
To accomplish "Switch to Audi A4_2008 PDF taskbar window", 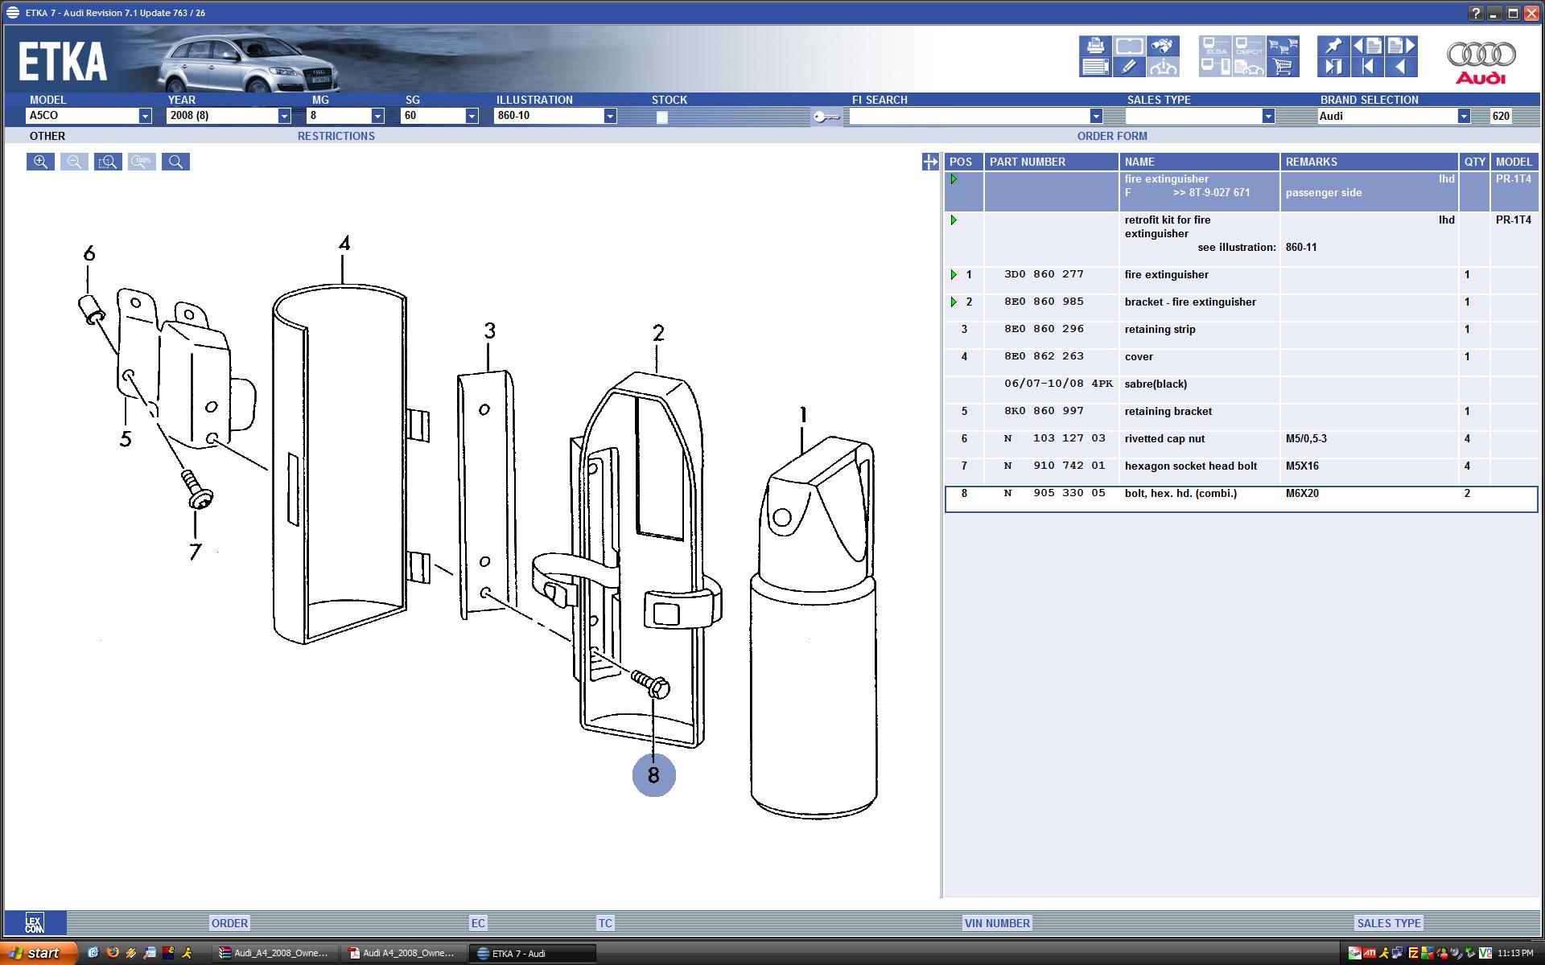I will [x=403, y=953].
